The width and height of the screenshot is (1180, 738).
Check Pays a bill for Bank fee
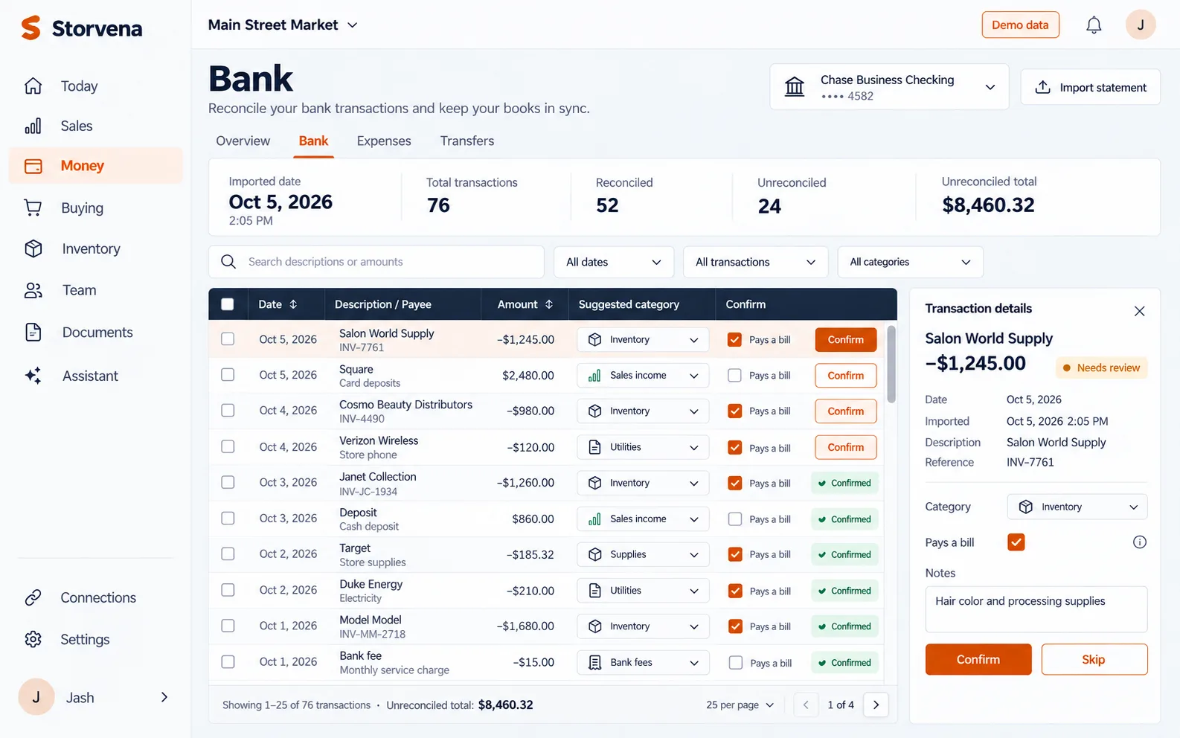(x=735, y=662)
